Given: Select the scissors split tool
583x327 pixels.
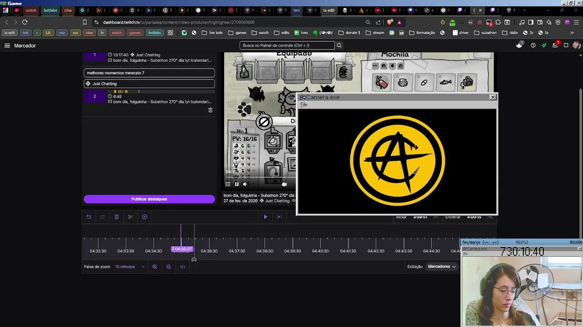Looking at the screenshot, I should (130, 217).
